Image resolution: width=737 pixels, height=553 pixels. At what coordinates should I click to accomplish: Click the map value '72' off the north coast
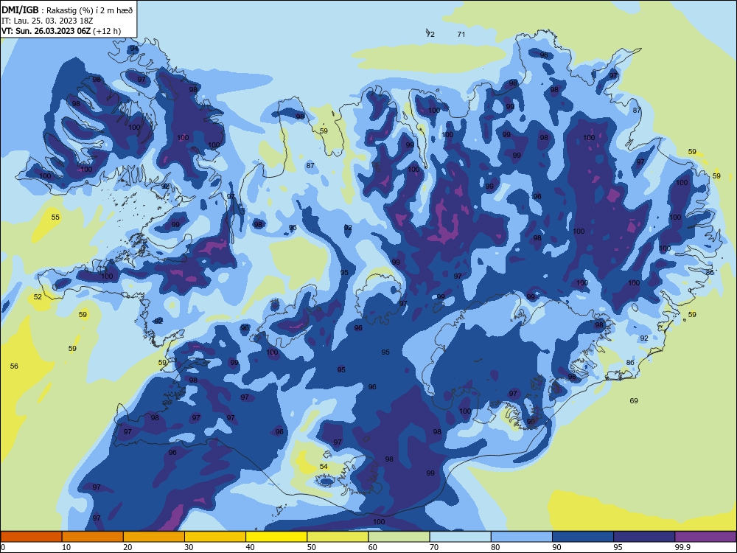pyautogui.click(x=430, y=35)
